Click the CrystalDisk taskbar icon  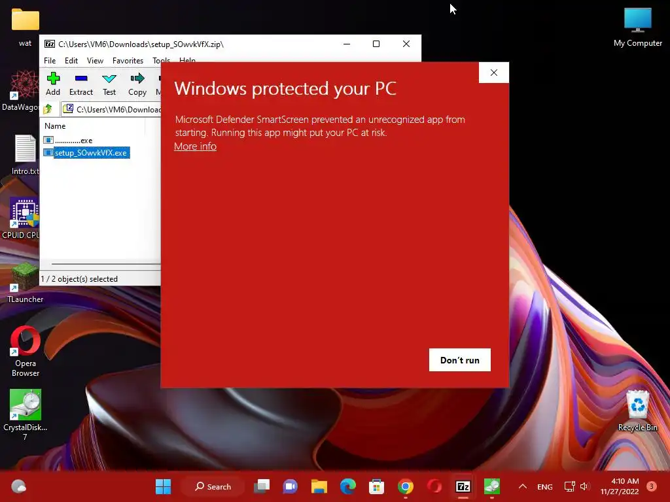[x=492, y=486]
